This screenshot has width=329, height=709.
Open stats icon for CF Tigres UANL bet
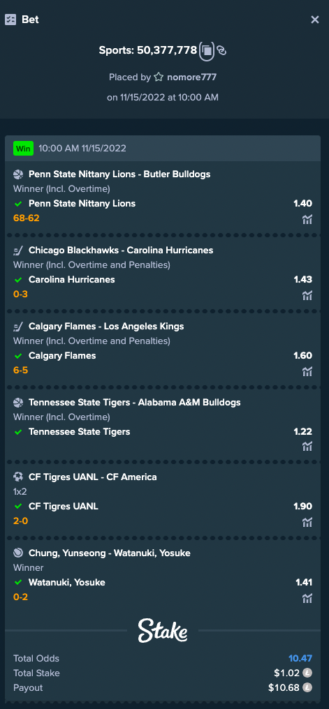point(307,522)
